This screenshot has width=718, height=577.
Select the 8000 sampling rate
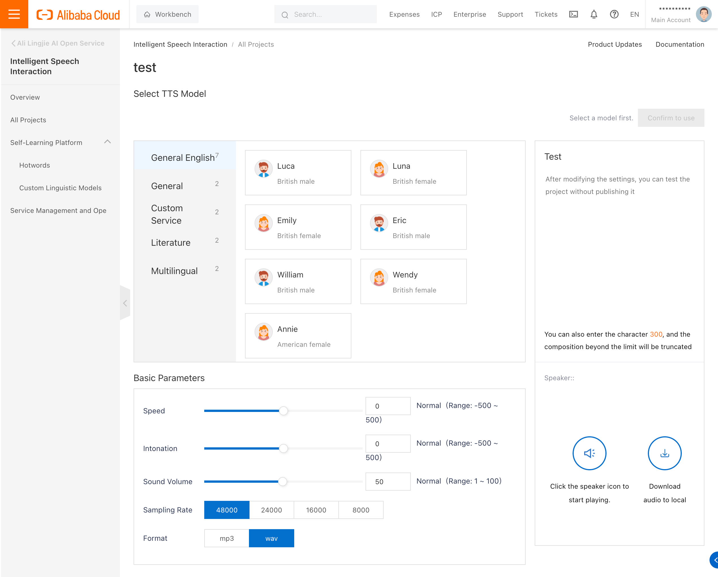[361, 510]
